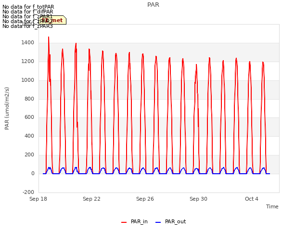Click the 1400 y-axis tick label
The width and height of the screenshot is (308, 231).
point(28,43)
